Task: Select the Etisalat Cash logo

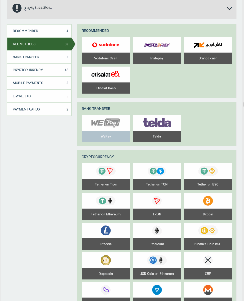Action: [x=106, y=74]
